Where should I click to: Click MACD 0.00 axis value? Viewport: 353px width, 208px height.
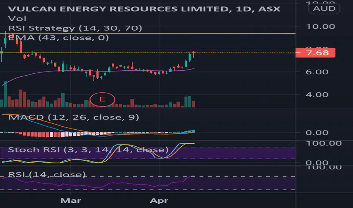[x=317, y=133]
